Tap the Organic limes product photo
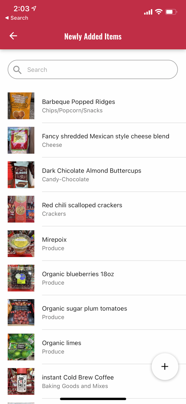The image size is (186, 404). 21,347
